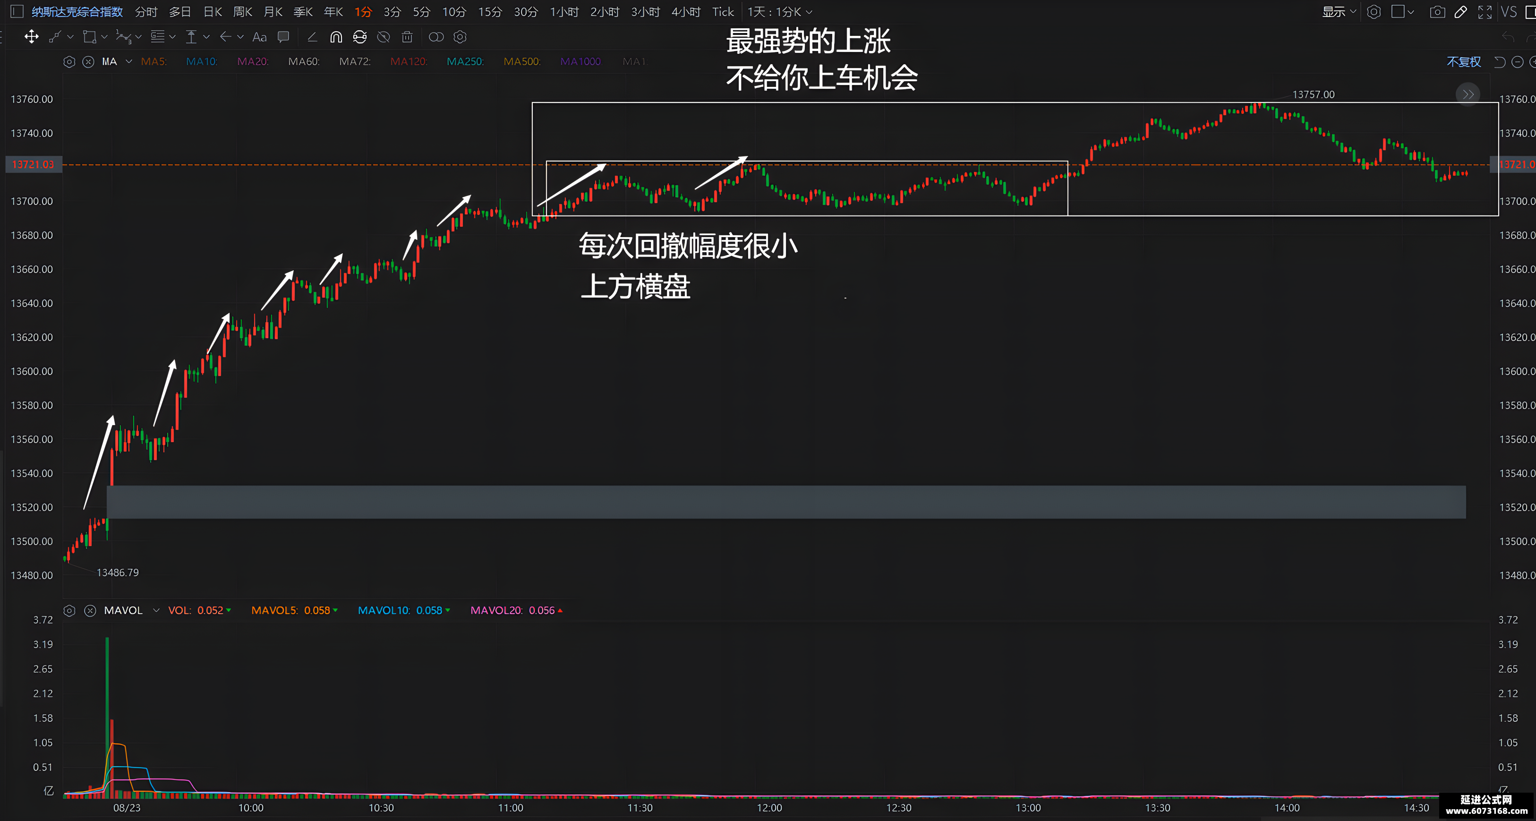Close the MAVOL indicator panel
This screenshot has height=821, width=1536.
[x=90, y=610]
